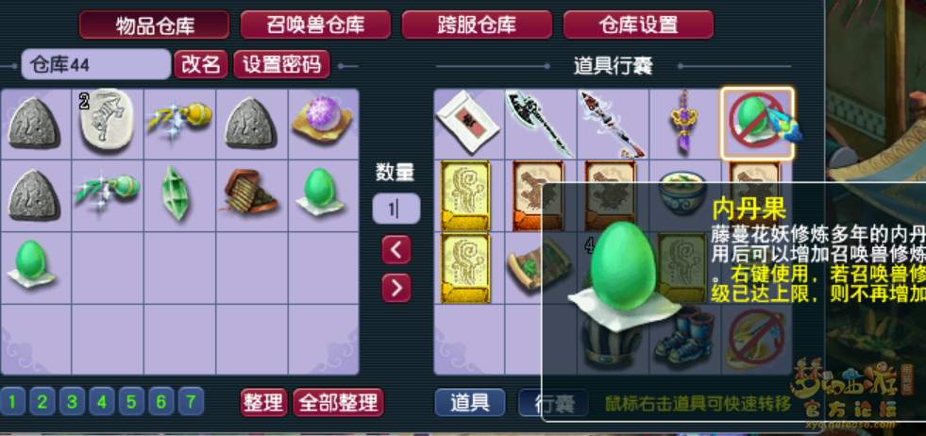The image size is (926, 436).
Task: Select the purple tassel pendant item
Action: [x=683, y=124]
